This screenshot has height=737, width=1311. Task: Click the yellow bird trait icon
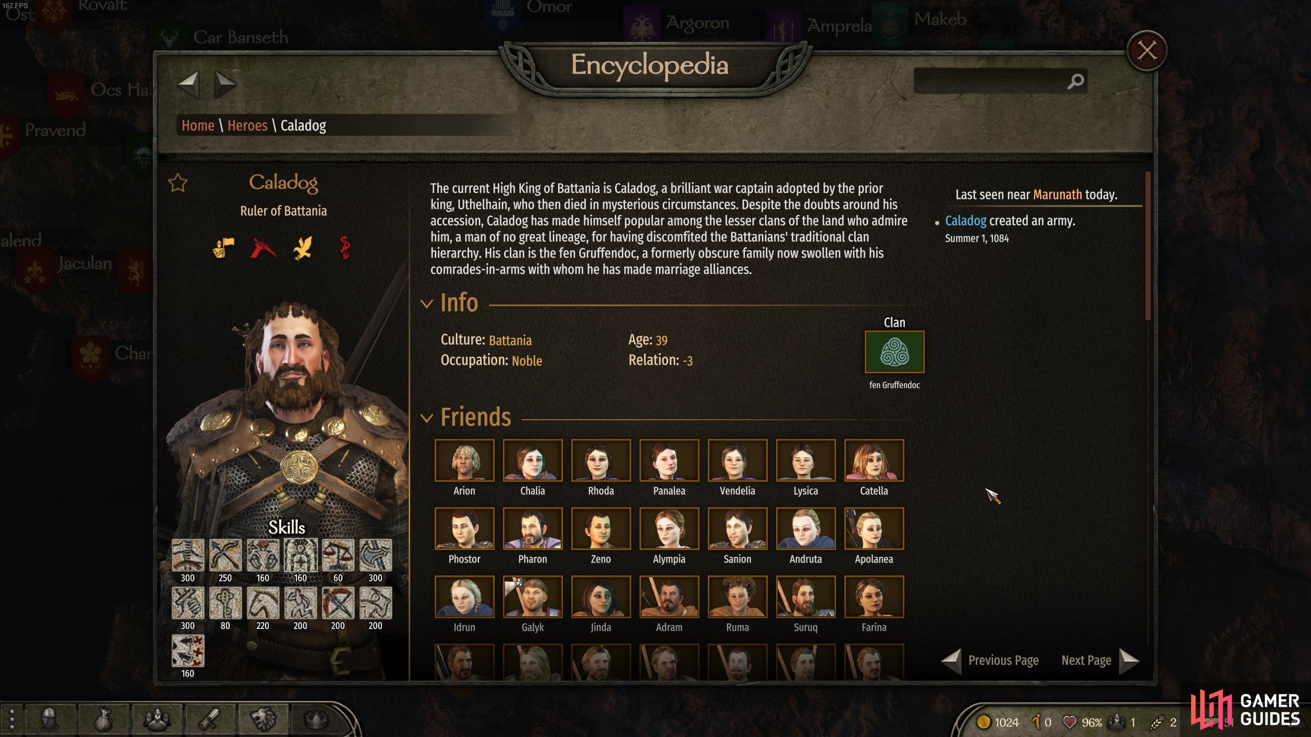(x=303, y=248)
